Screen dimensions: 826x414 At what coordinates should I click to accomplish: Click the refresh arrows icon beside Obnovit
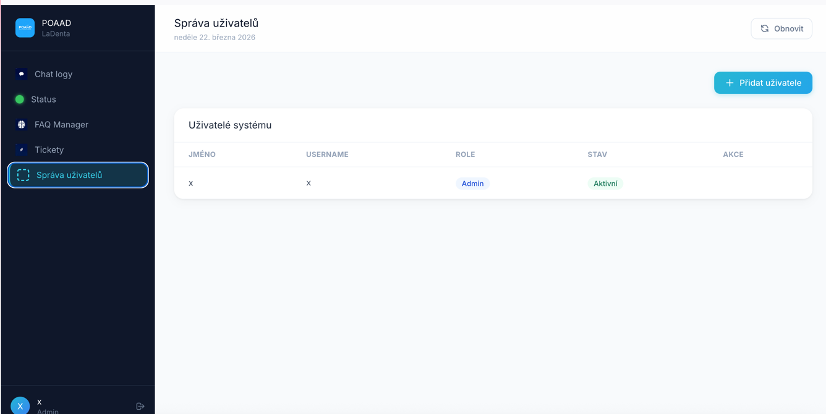pos(765,28)
